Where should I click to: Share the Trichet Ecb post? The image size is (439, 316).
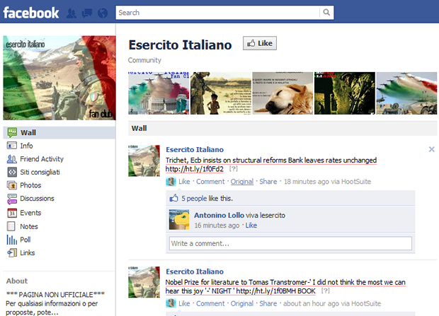tap(268, 182)
